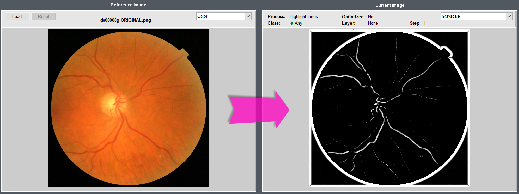The height and width of the screenshot is (194, 519).
Task: Click the Step value 1
Action: (x=425, y=23)
